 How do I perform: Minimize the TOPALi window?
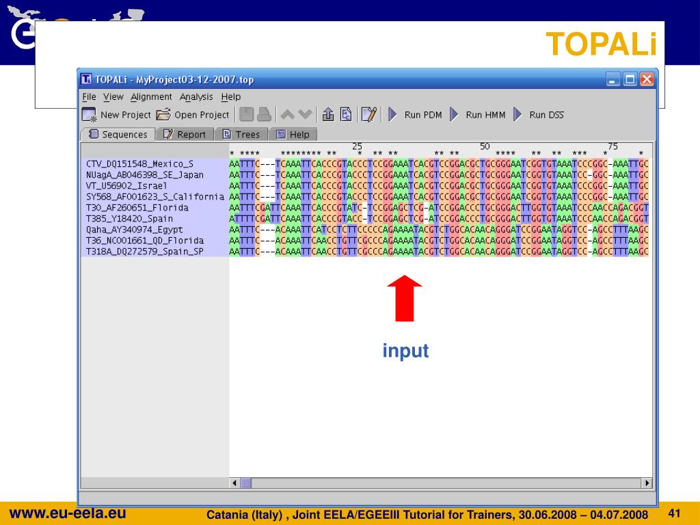tap(613, 80)
